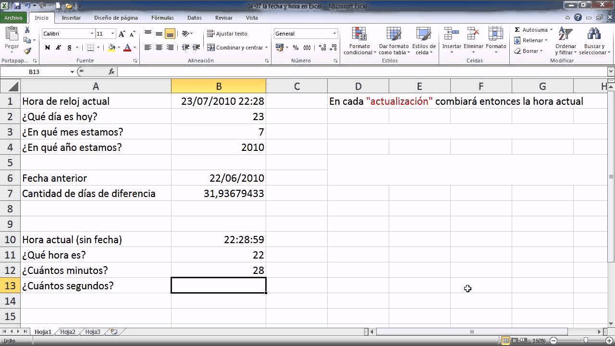The width and height of the screenshot is (615, 346).
Task: Switch to the Insertar ribbon tab
Action: (71, 18)
